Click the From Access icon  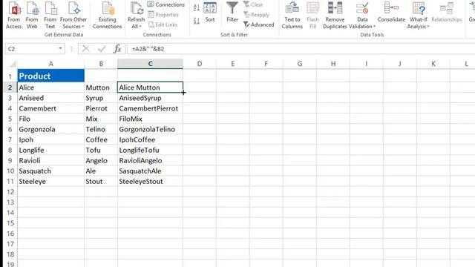(13, 15)
